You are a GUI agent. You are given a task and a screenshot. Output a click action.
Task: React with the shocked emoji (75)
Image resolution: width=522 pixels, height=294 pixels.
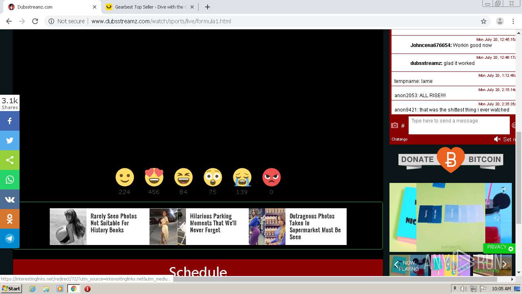click(x=212, y=178)
